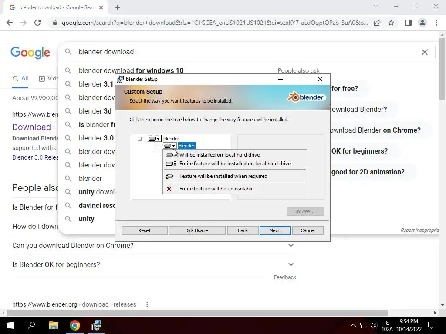Image resolution: width=446 pixels, height=334 pixels.
Task: Share this page from the address bar
Action: (x=377, y=23)
